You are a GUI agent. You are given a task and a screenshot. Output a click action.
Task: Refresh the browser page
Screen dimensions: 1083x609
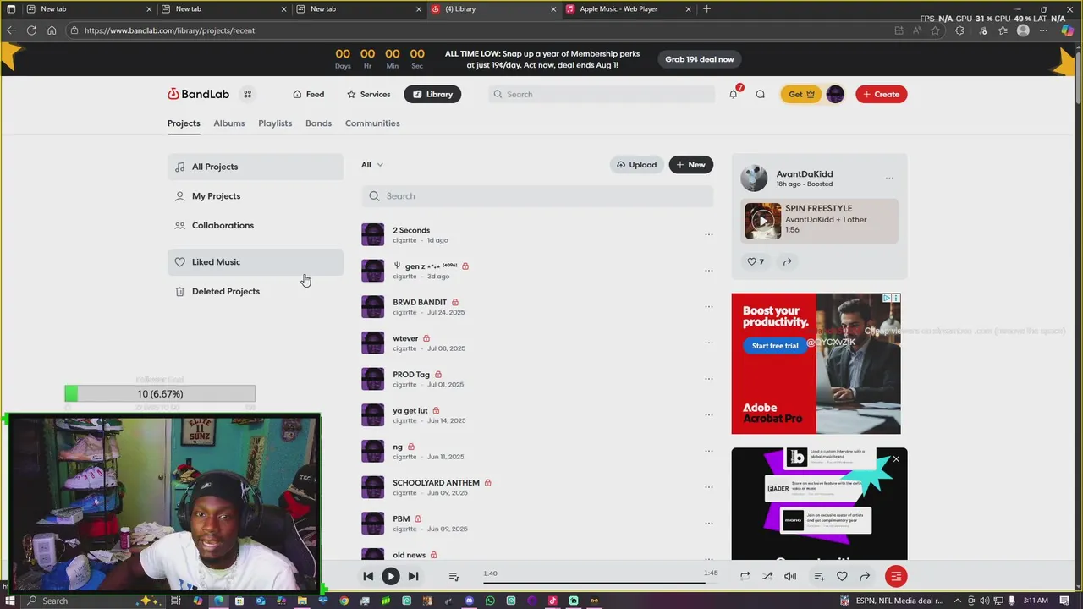click(31, 30)
